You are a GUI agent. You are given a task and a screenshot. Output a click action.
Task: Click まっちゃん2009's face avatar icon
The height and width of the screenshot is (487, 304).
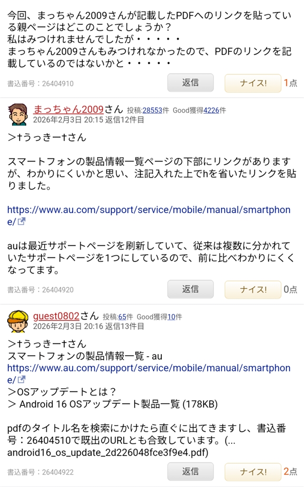coord(18,114)
